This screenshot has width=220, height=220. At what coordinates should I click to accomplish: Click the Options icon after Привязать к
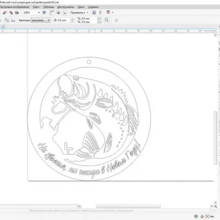(94, 13)
